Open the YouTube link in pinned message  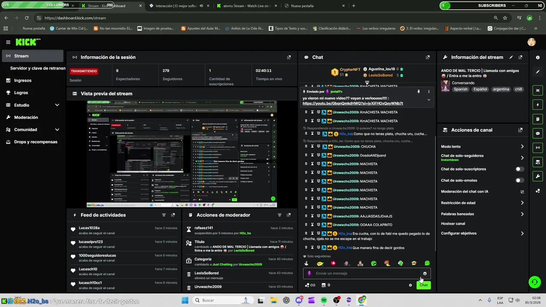(353, 104)
